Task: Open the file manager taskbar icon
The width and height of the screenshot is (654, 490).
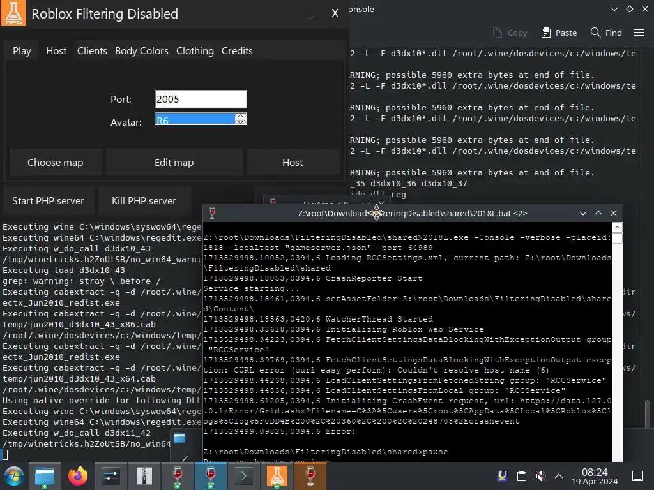Action: point(45,476)
